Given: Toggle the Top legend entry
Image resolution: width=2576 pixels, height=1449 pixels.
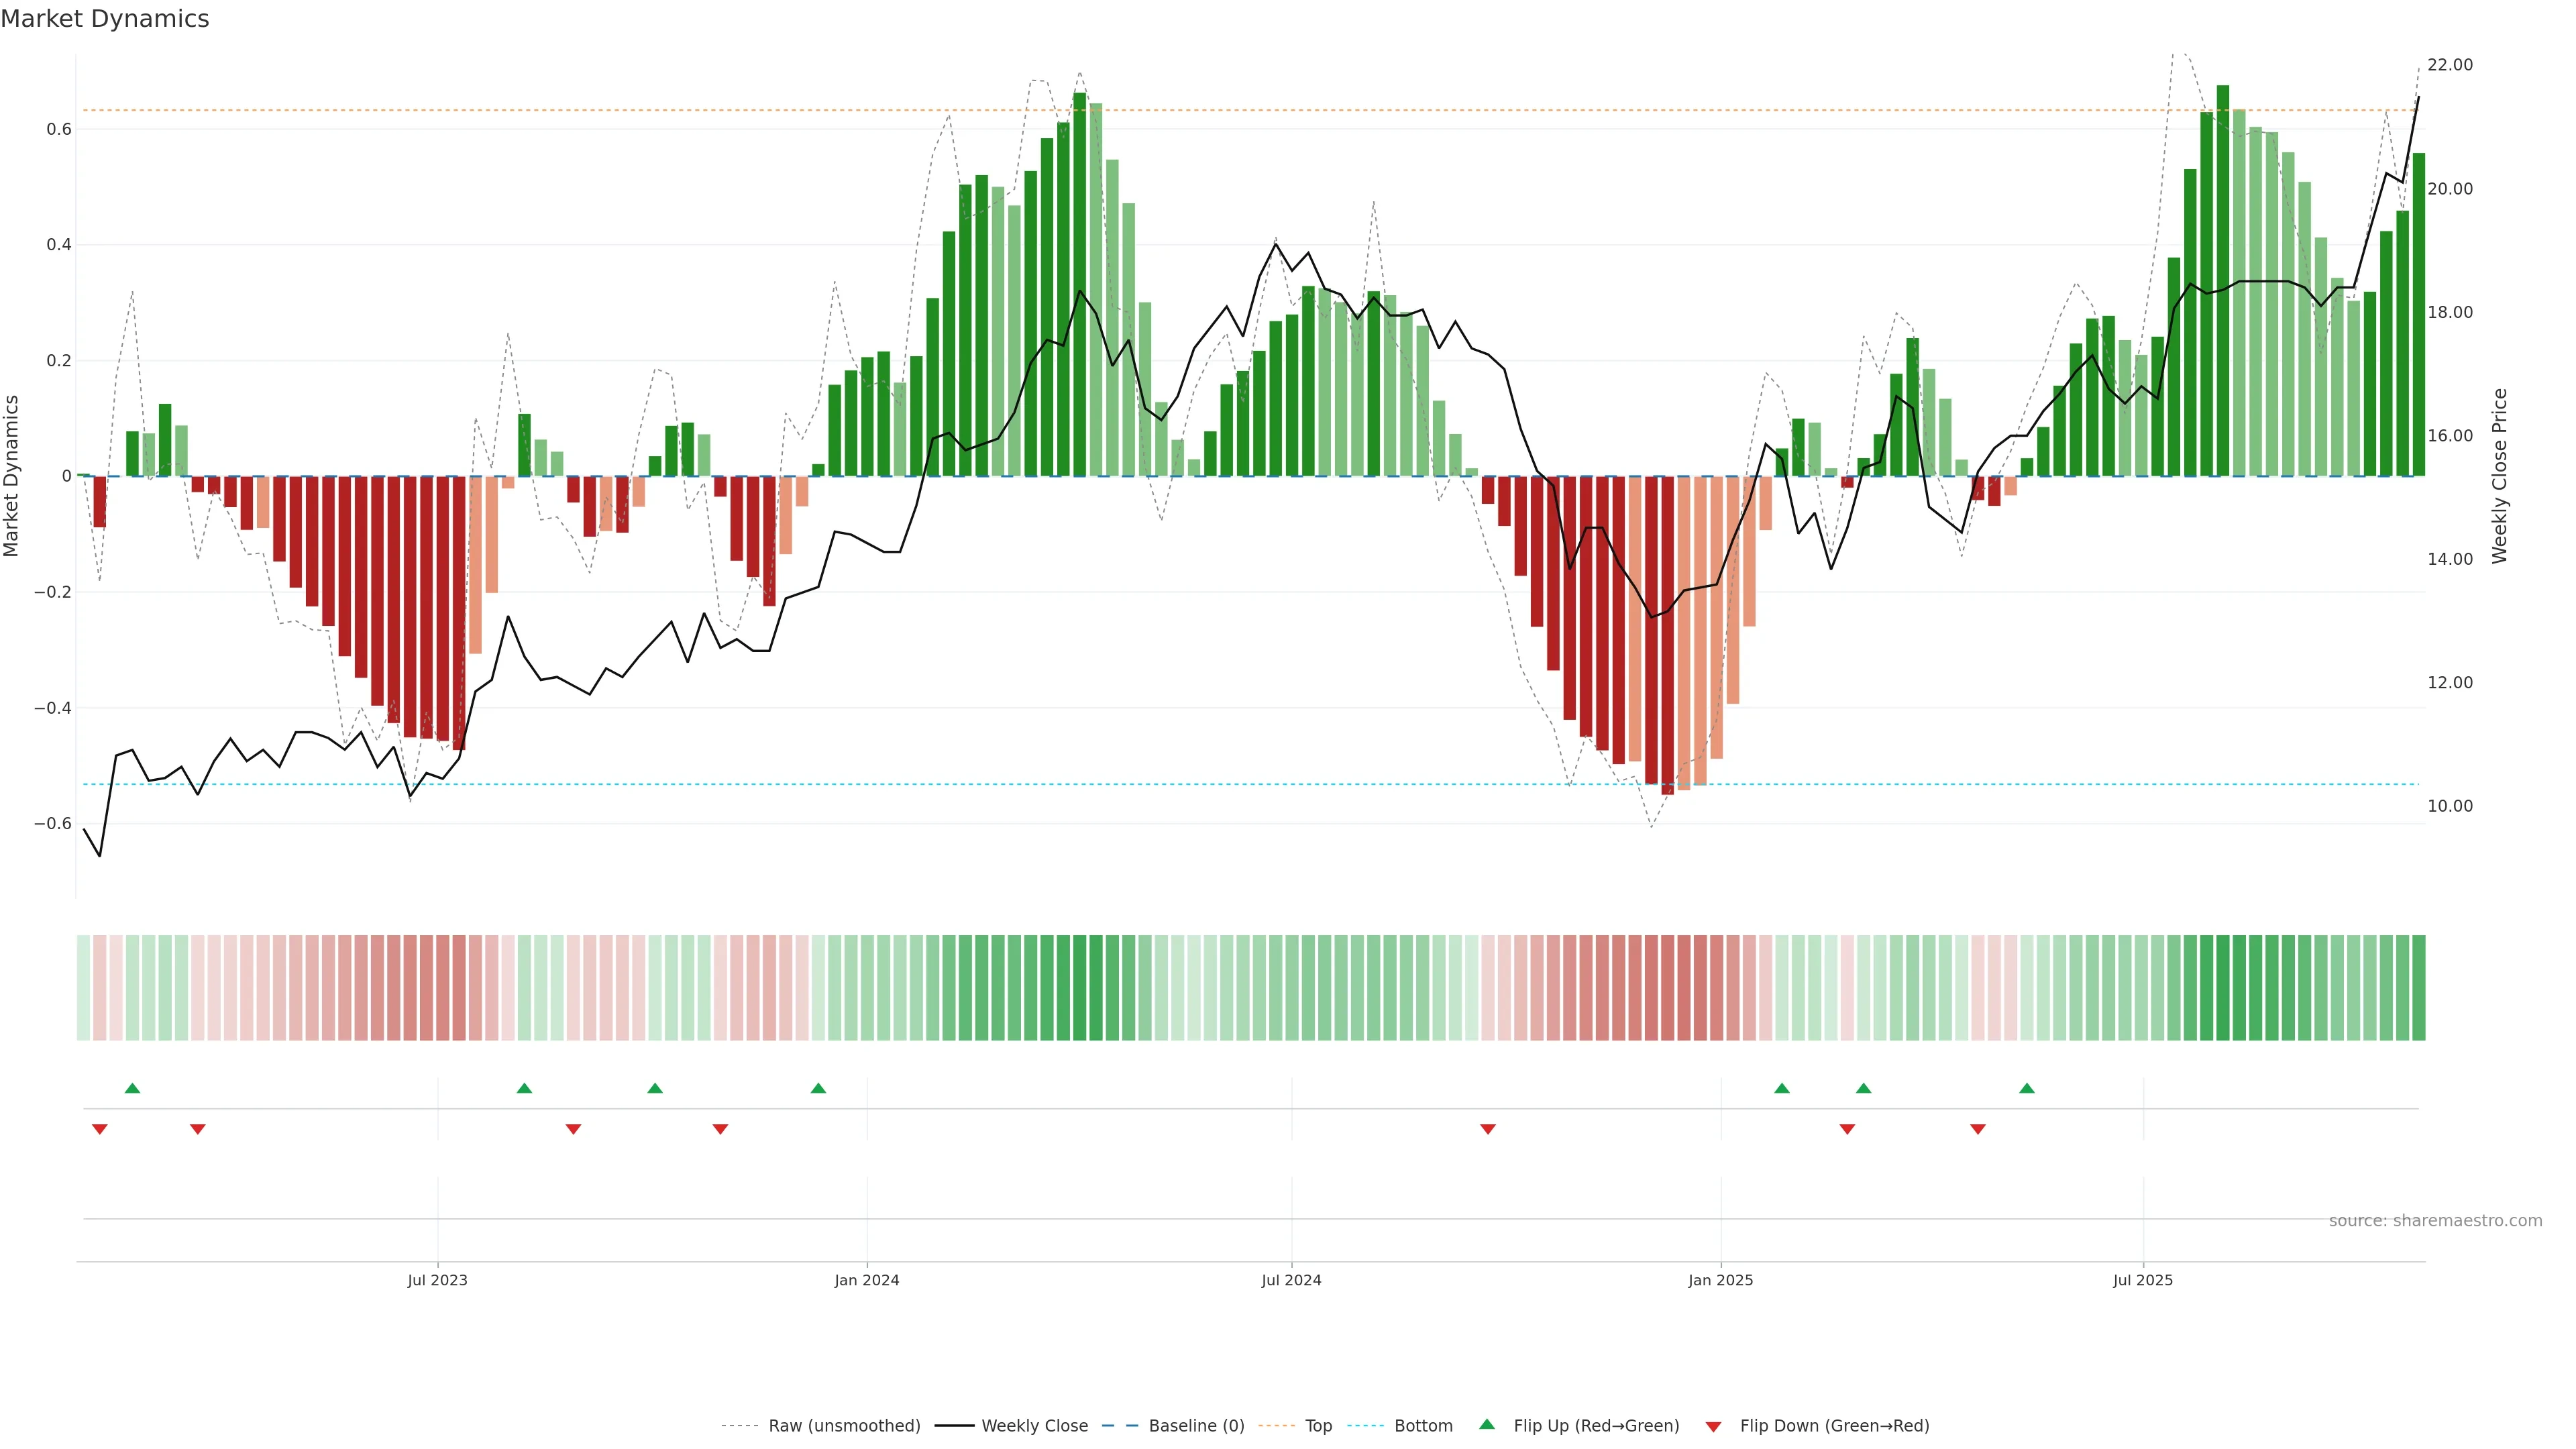Looking at the screenshot, I should point(1318,1426).
